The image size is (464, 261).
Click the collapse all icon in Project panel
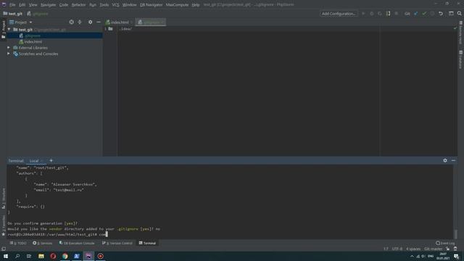pyautogui.click(x=80, y=22)
